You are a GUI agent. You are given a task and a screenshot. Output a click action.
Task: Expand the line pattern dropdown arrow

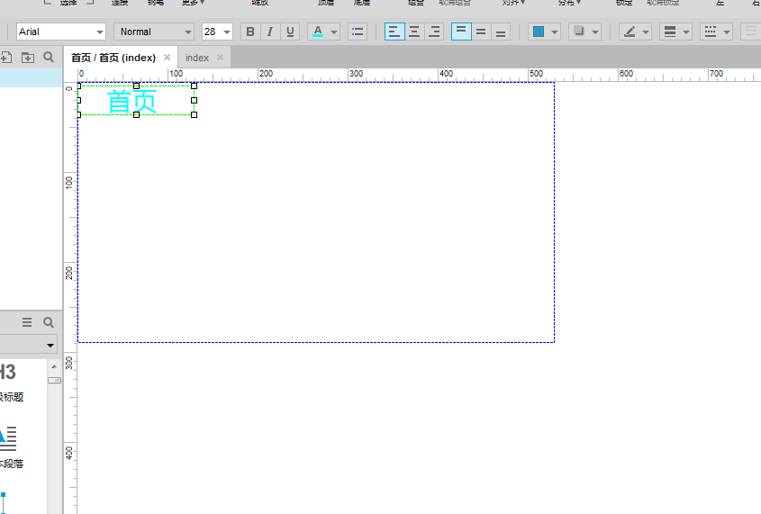pyautogui.click(x=727, y=32)
